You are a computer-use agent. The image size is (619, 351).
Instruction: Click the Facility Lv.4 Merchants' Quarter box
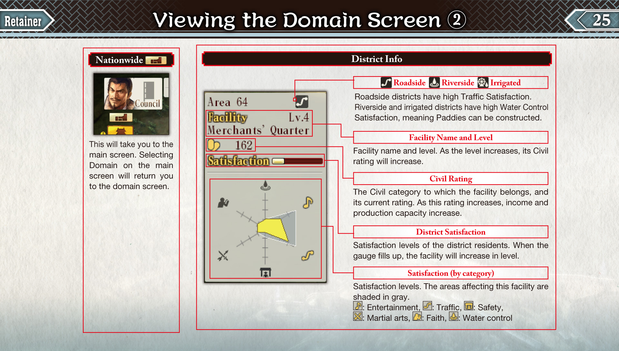pos(259,123)
